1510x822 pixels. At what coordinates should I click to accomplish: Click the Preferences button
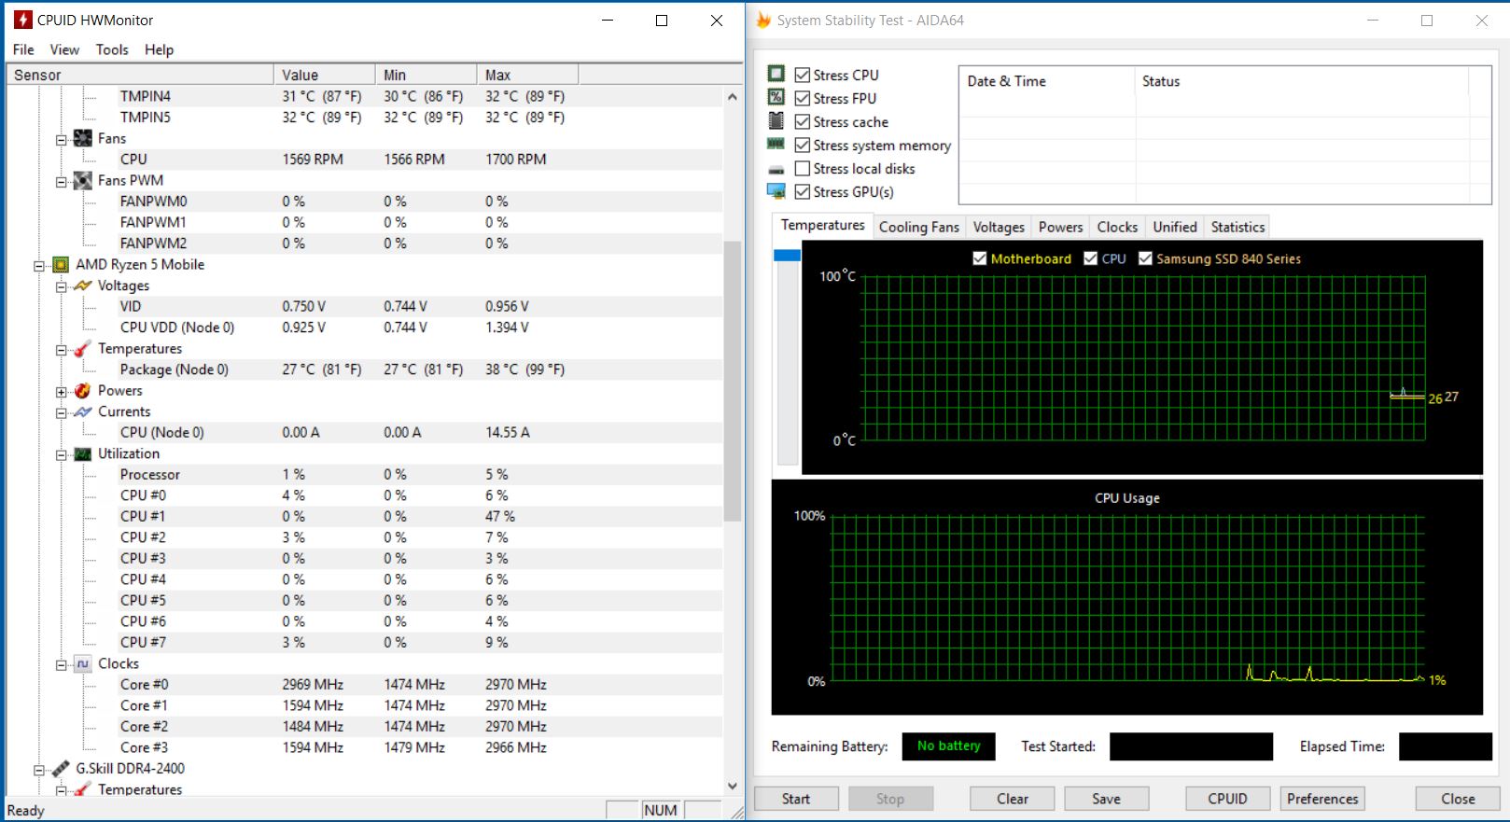[x=1321, y=799]
